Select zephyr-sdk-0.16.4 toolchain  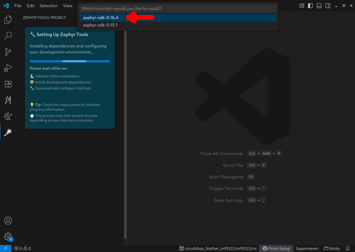pyautogui.click(x=177, y=17)
